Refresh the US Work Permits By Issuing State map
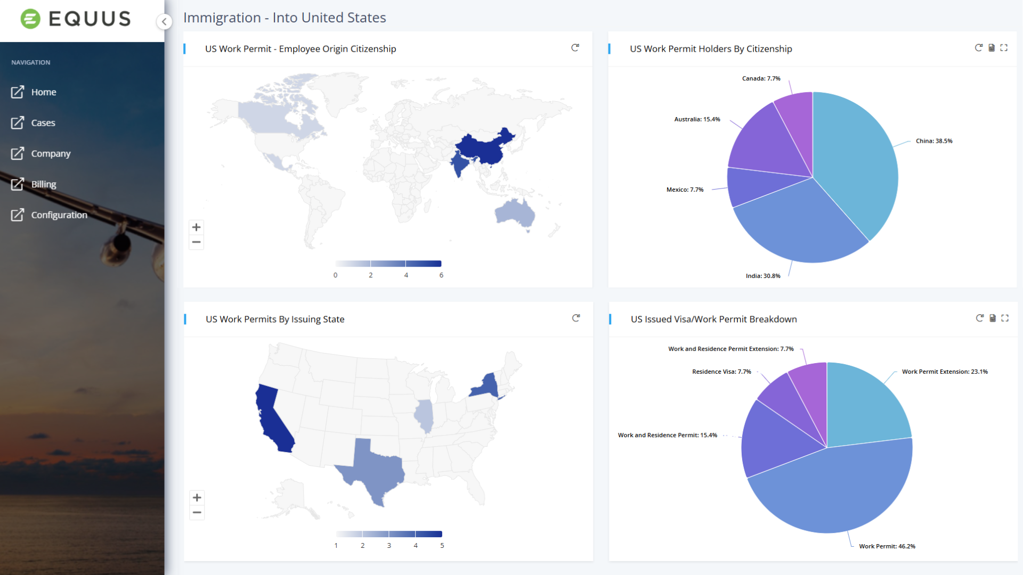The height and width of the screenshot is (575, 1023). (576, 318)
